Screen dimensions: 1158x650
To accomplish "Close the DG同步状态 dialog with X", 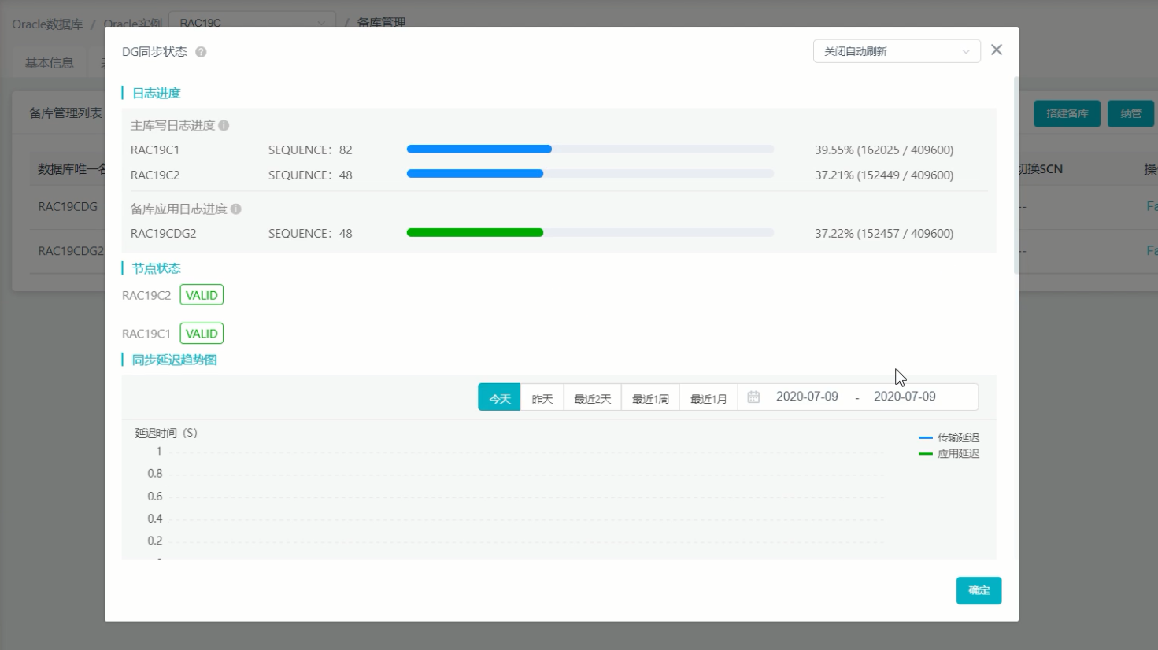I will [997, 50].
